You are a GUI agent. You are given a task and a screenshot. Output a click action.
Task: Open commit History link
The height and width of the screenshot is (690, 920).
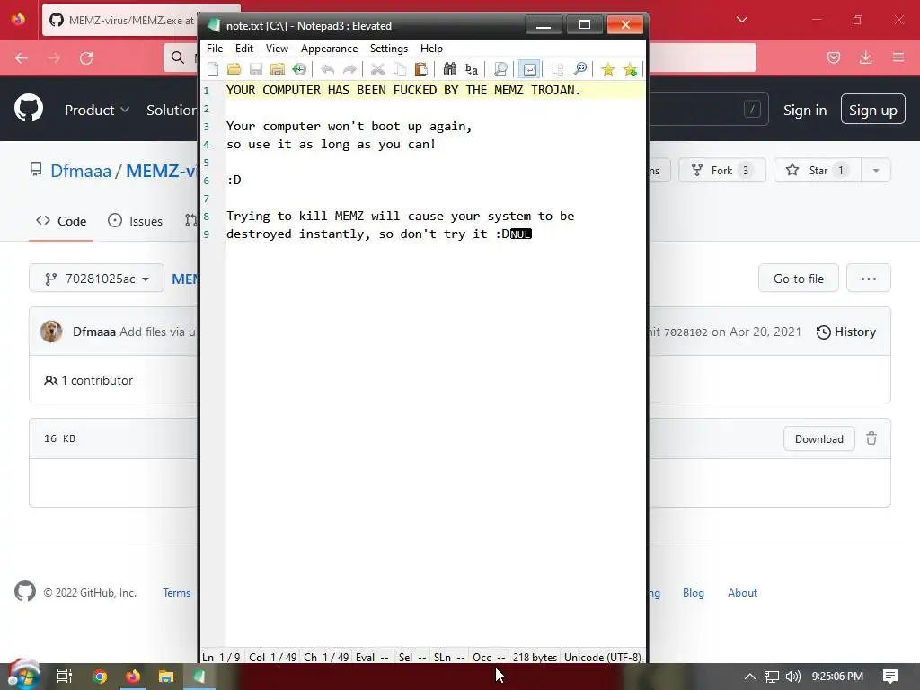(x=846, y=332)
